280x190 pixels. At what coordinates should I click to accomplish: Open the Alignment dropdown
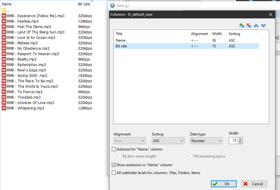pos(130,141)
